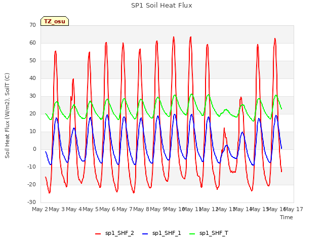Click the y-axis tick value -10

click(x=31, y=167)
